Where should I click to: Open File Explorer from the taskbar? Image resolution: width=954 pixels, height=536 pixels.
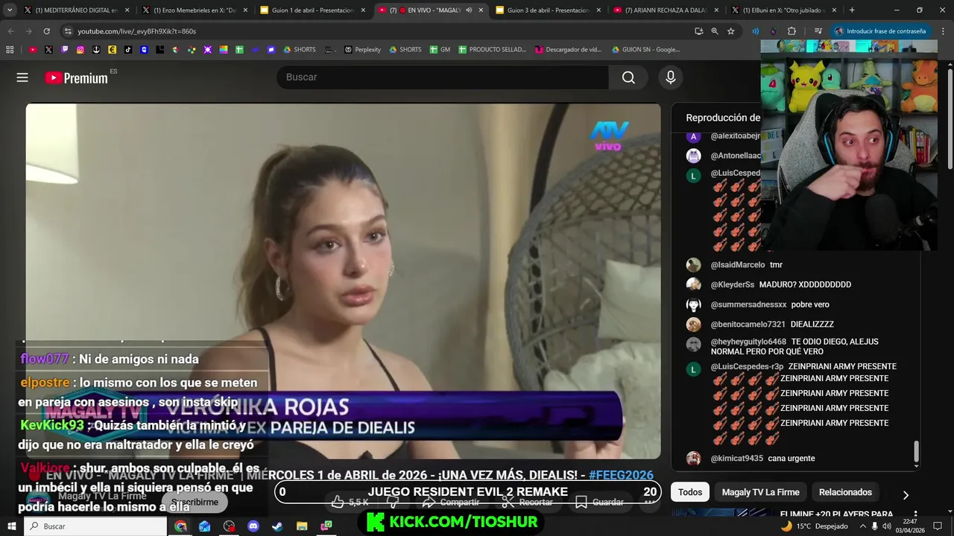point(302,526)
